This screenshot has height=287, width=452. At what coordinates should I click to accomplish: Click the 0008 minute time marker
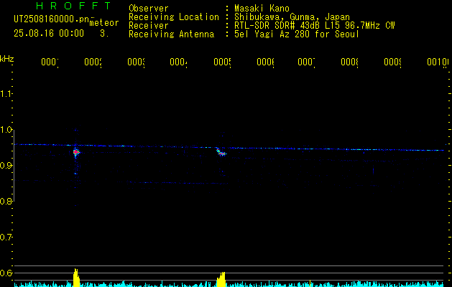pos(349,62)
